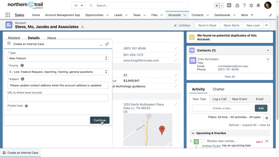Open the Help question mark icon

[x=244, y=6]
